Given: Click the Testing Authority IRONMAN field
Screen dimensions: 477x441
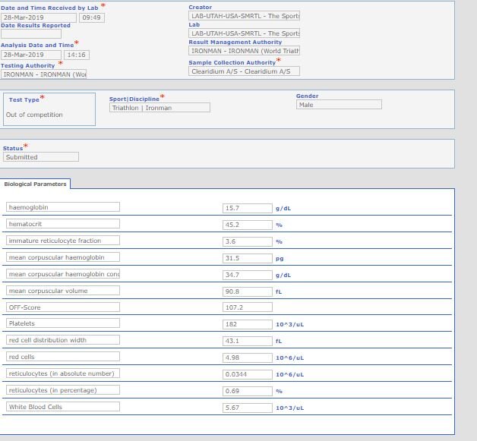Looking at the screenshot, I should pos(43,74).
